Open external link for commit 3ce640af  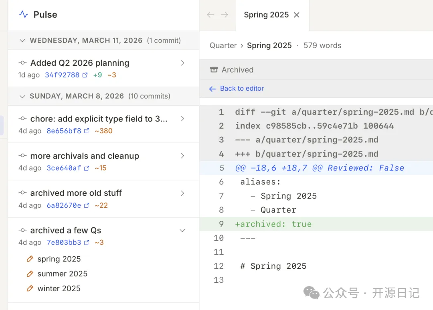coord(87,168)
